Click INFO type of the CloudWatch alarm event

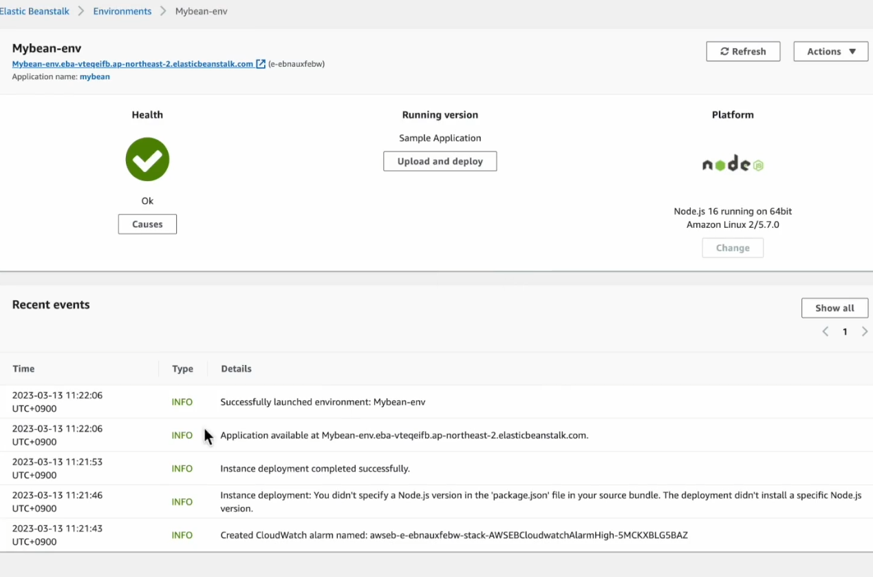point(182,535)
